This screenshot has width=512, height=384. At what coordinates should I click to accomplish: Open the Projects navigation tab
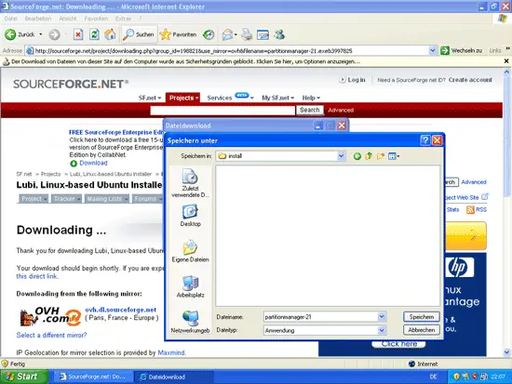182,98
